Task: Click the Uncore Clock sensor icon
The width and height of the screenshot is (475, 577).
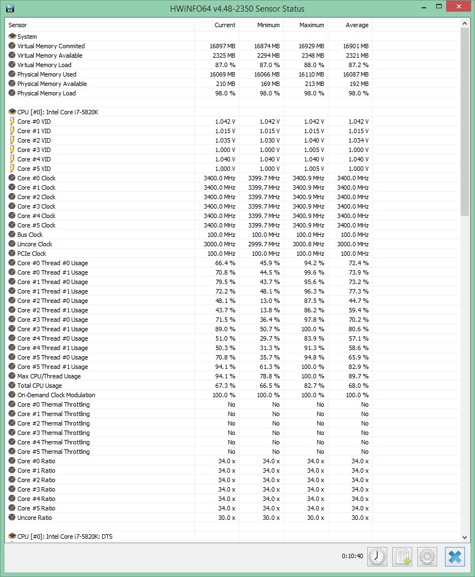Action: click(12, 244)
